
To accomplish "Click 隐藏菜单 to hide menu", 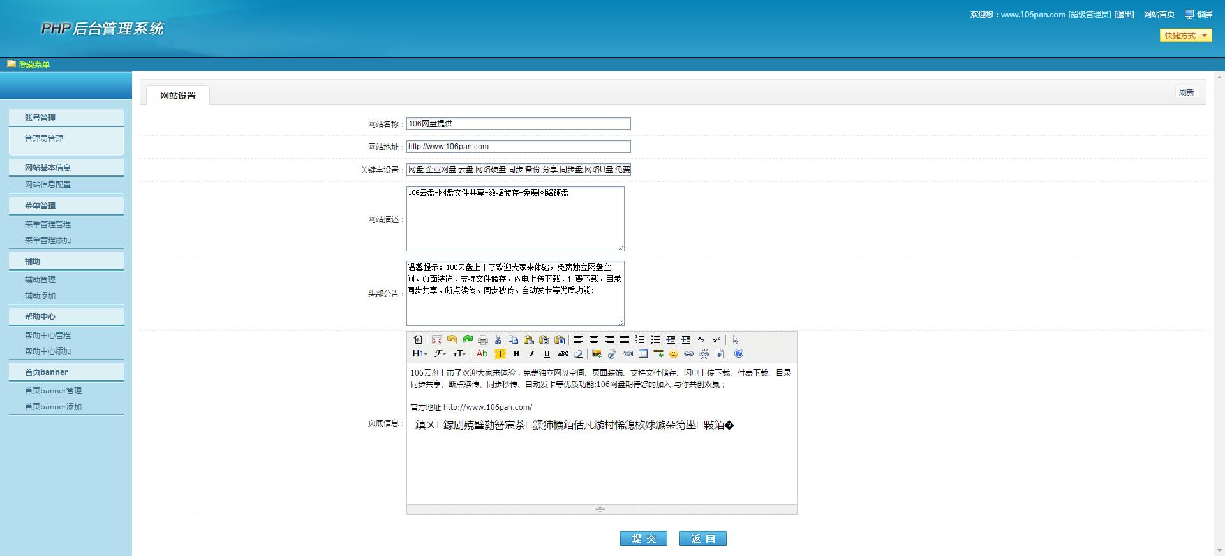I will tap(34, 64).
